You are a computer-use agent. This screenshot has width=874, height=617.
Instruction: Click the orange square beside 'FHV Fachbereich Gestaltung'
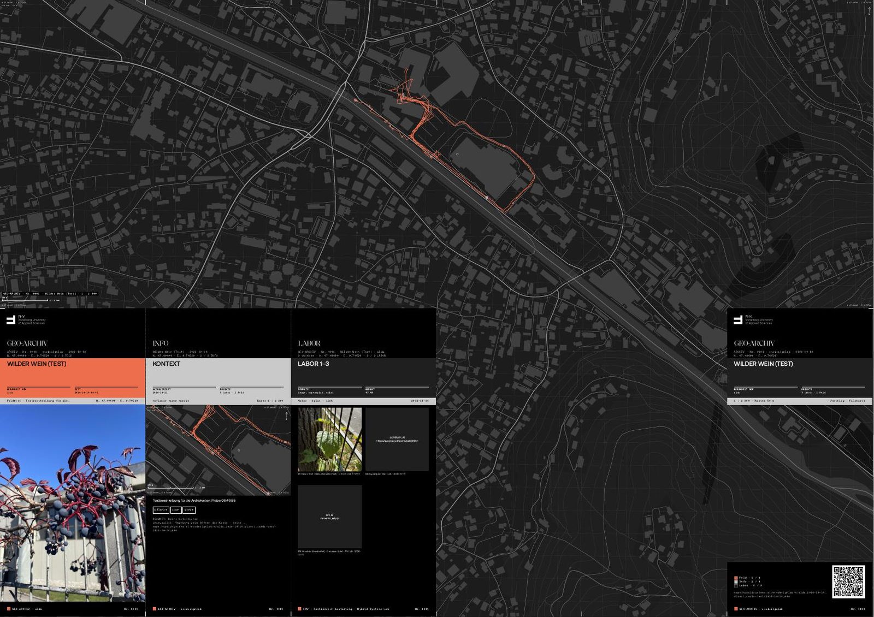[299, 609]
